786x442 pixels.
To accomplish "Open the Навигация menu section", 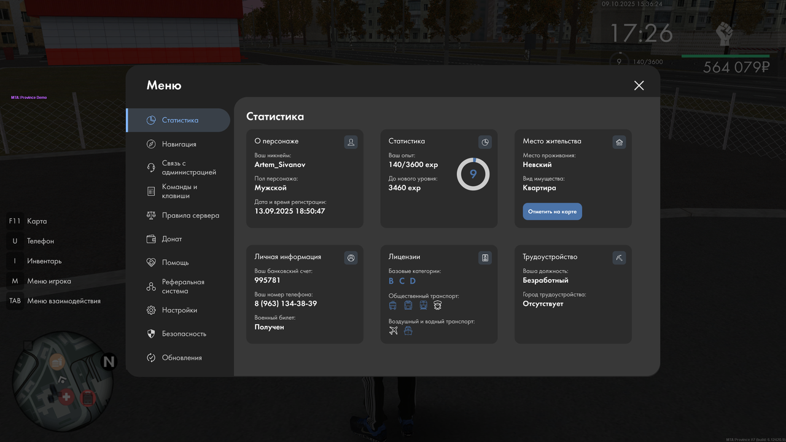I will click(x=178, y=144).
